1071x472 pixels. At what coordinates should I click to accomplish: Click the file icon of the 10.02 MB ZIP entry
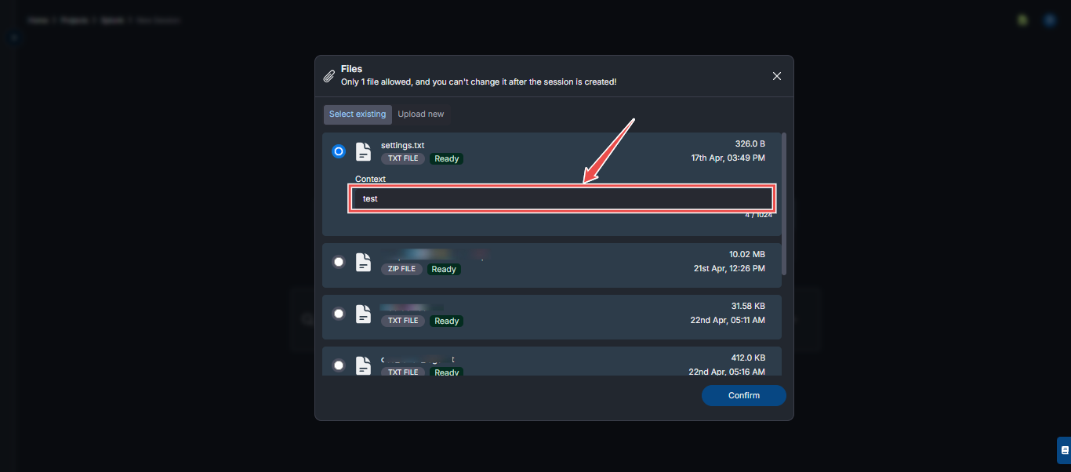tap(363, 261)
